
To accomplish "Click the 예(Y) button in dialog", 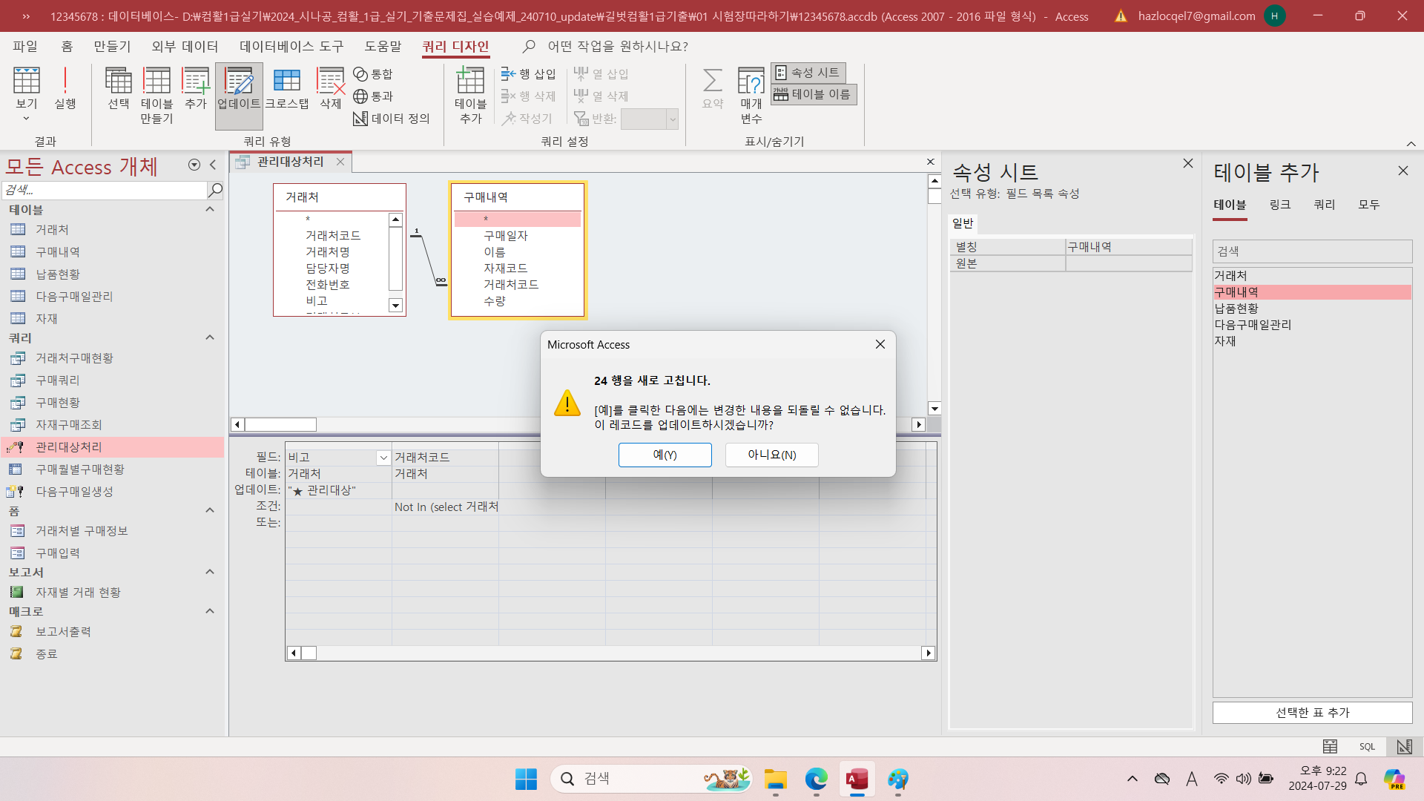I will [665, 455].
